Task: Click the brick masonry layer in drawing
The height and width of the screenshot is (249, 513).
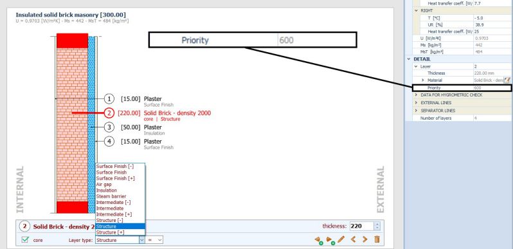Action: (72, 125)
